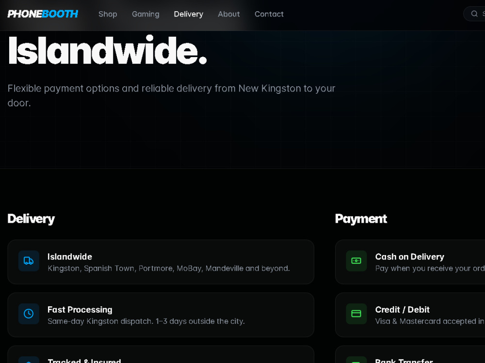Image resolution: width=485 pixels, height=363 pixels.
Task: Click the Islandwide truck icon
Action: pyautogui.click(x=29, y=261)
